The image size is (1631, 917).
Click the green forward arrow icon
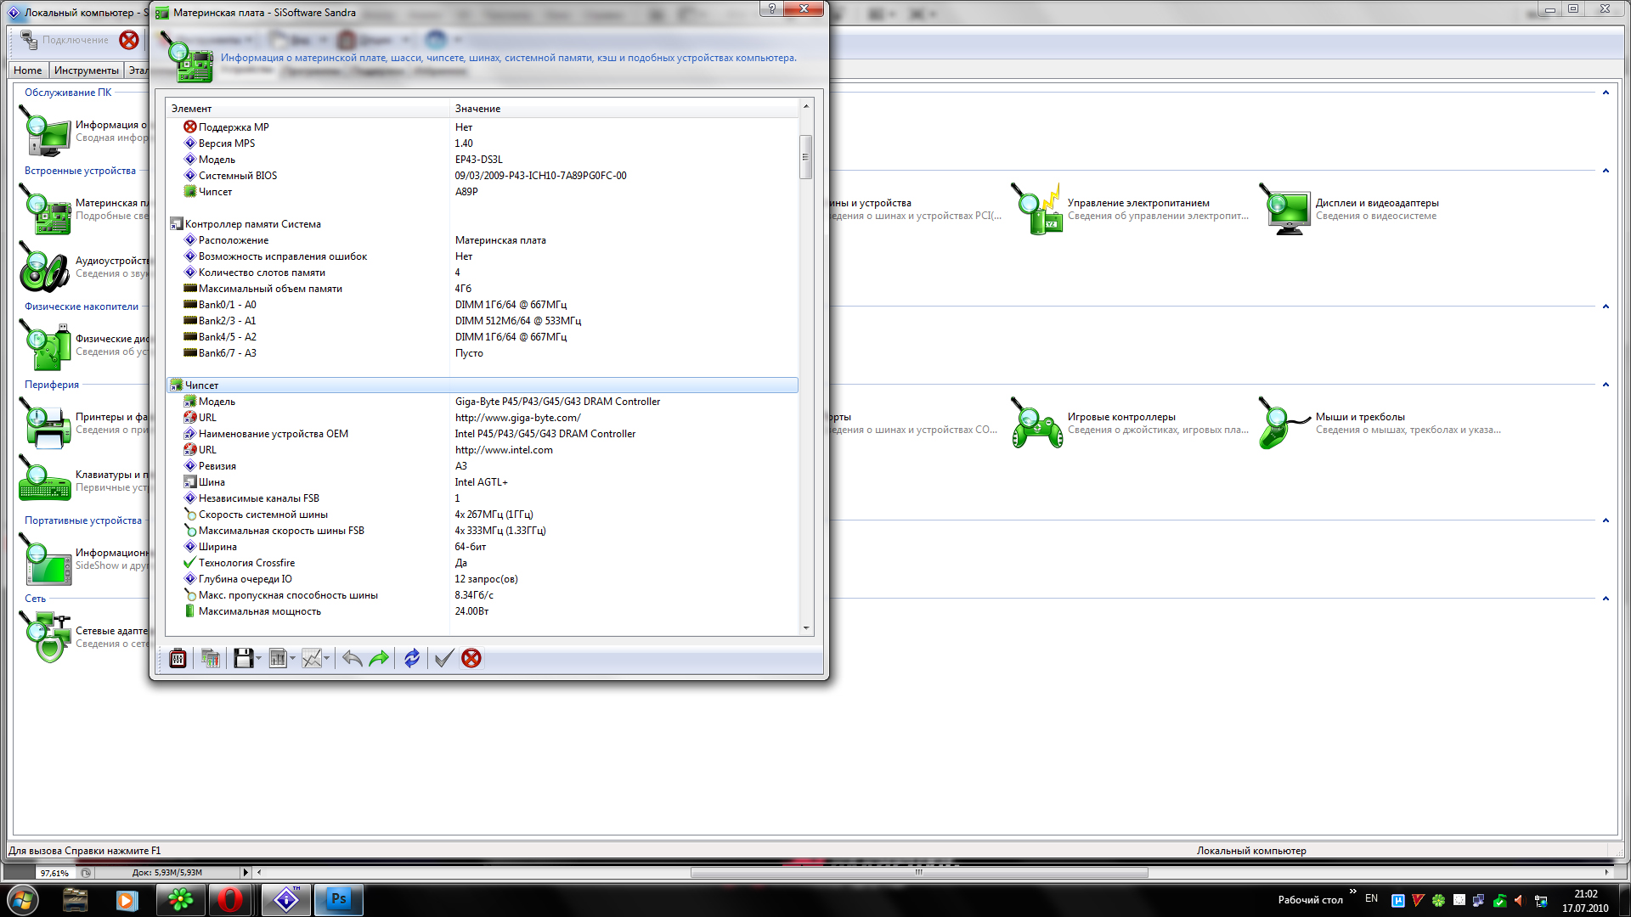(379, 658)
